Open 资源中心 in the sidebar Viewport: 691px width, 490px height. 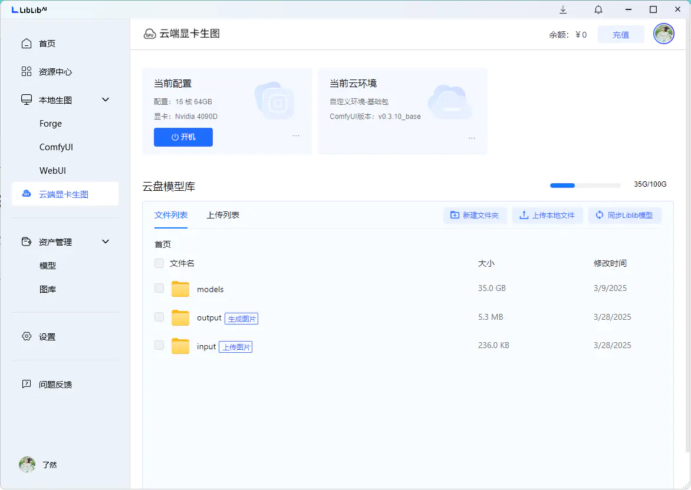(x=55, y=72)
